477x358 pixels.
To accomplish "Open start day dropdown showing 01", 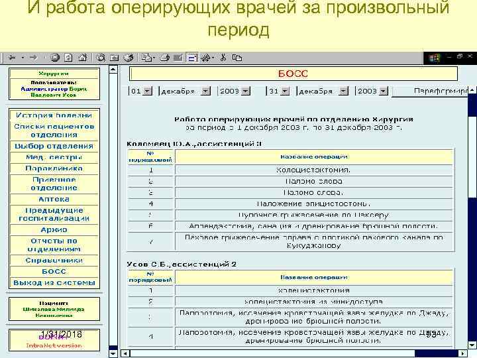I will 148,91.
